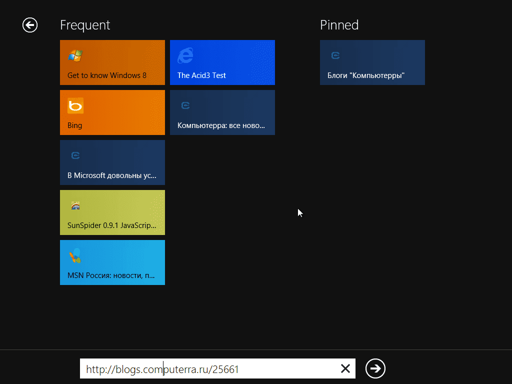512x384 pixels.
Task: Click the MSN butterfly icon
Action: click(75, 255)
